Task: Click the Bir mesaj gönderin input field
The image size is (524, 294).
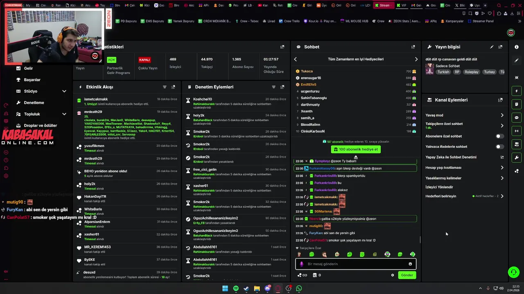Action: pos(356,264)
